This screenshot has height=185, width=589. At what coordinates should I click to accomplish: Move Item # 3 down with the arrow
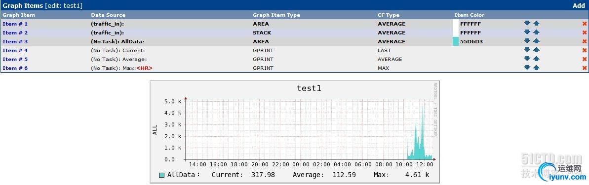(x=527, y=41)
